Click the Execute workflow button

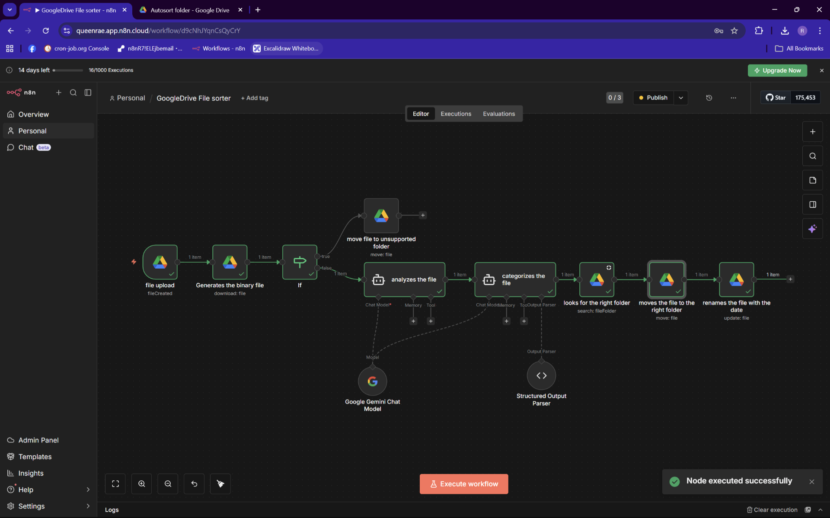click(464, 484)
